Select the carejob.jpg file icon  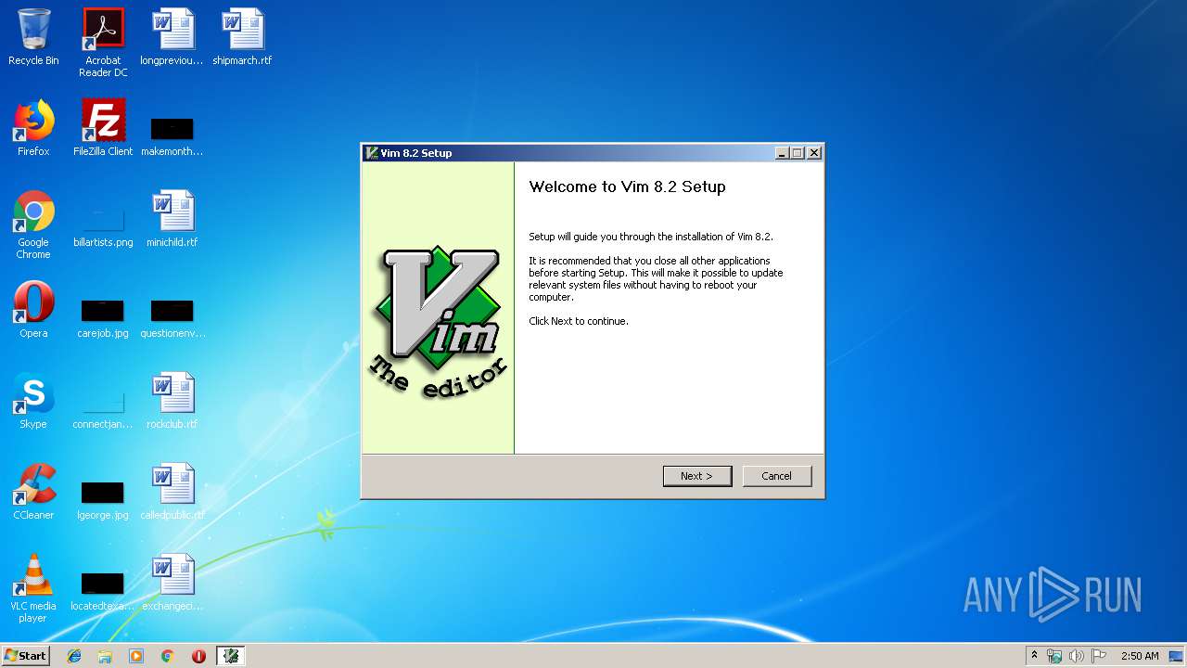[103, 317]
